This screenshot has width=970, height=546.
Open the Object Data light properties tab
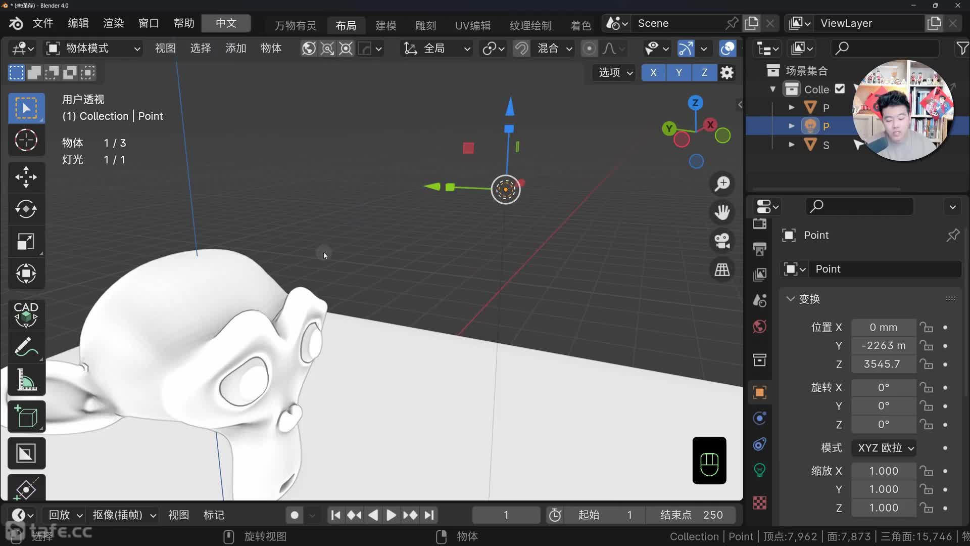[759, 470]
